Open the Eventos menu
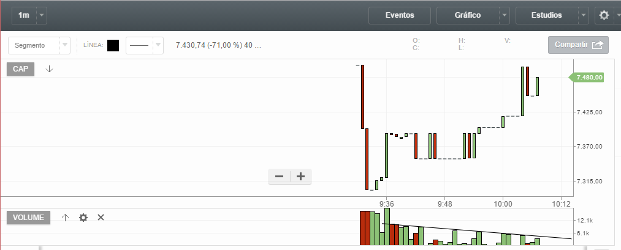 [x=400, y=15]
